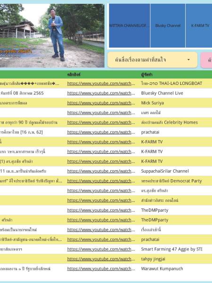Select text 'SuppachaiSrilar Channel'
This screenshot has width=212, height=283.
pos(165,171)
